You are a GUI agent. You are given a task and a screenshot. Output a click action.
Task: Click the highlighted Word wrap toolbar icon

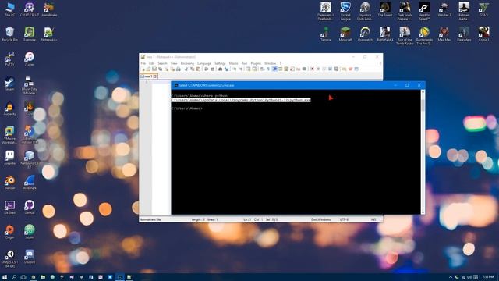274,69
